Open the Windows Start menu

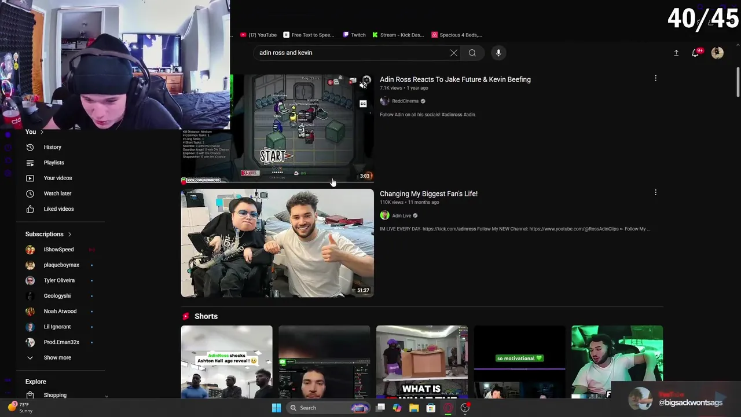[x=276, y=408]
